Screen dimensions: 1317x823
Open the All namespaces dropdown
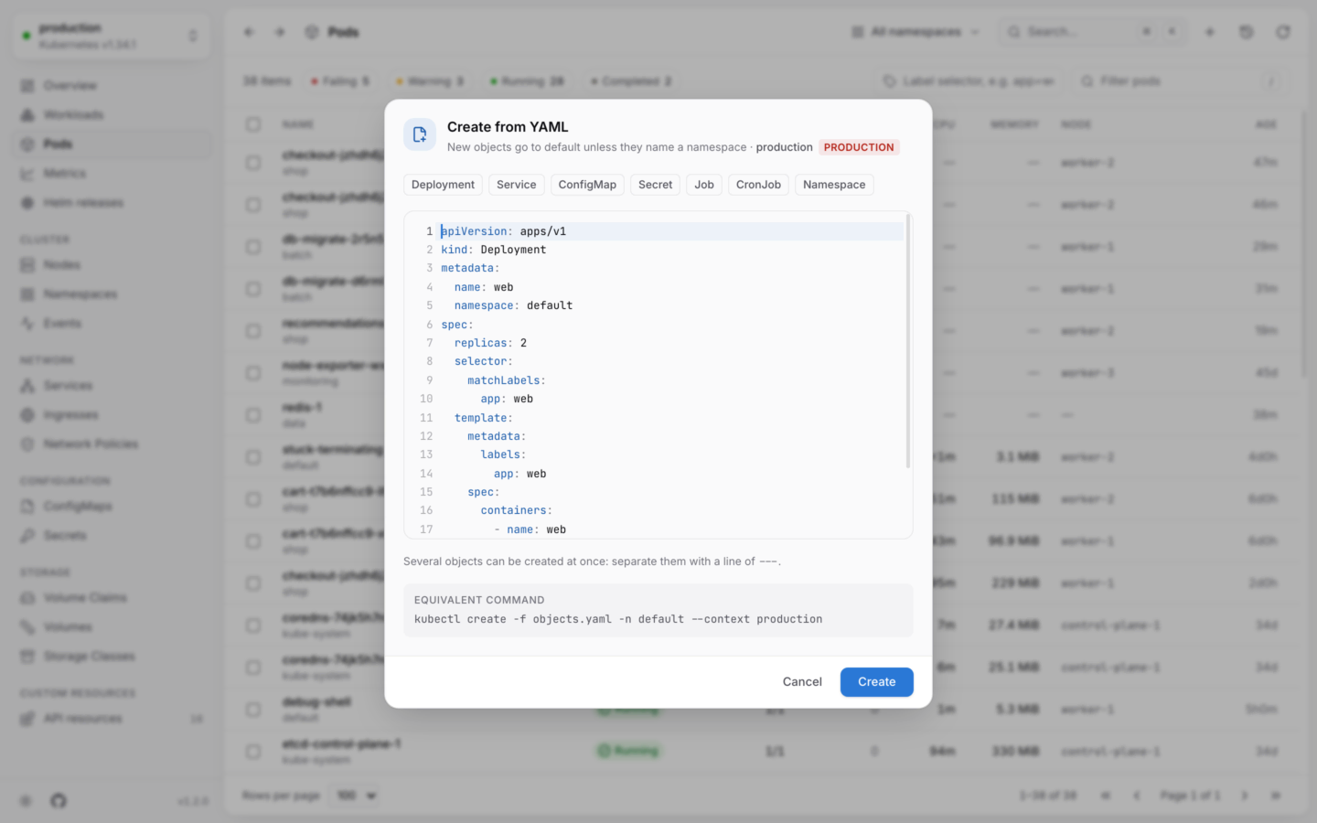tap(915, 32)
